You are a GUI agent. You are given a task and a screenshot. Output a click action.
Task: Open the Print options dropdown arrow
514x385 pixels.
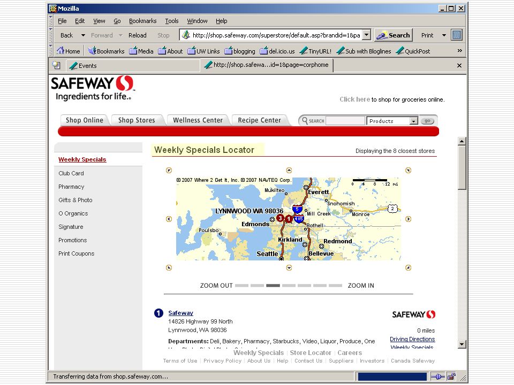coord(444,35)
